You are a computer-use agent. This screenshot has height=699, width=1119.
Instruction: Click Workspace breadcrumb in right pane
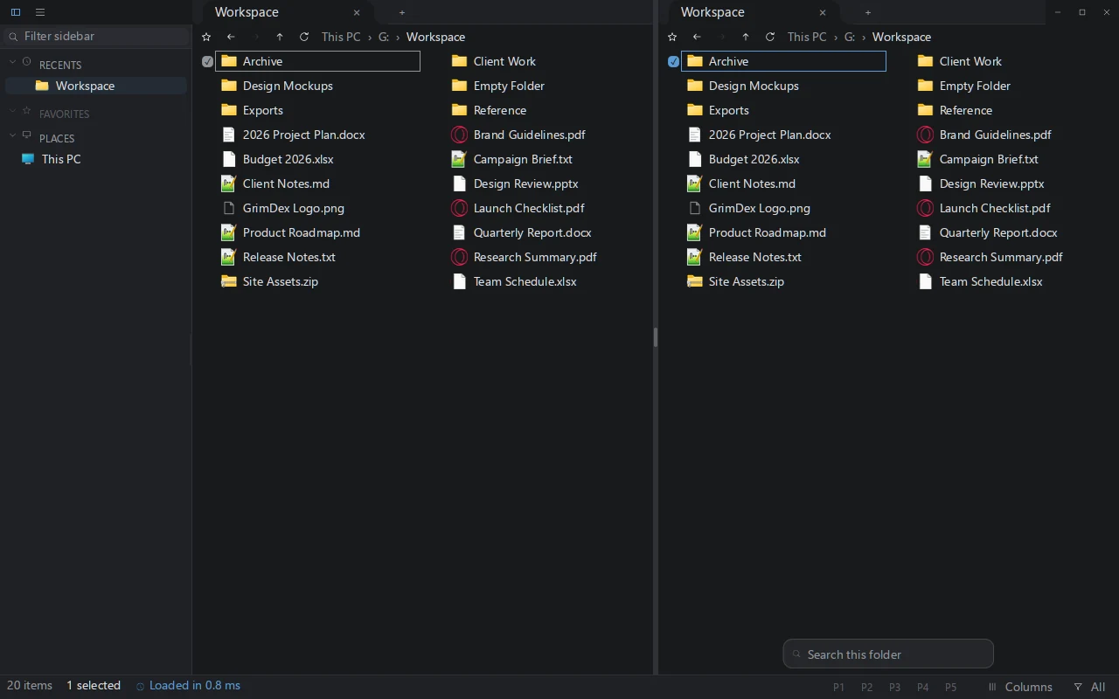[901, 37]
